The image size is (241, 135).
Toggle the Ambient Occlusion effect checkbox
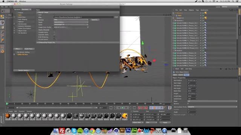pos(14,26)
